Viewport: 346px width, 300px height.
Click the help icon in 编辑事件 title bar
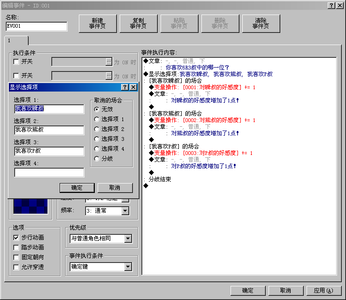pos(331,6)
